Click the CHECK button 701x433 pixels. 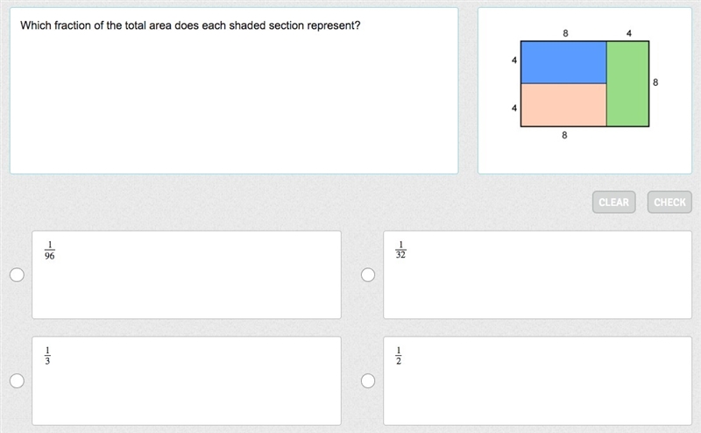pyautogui.click(x=669, y=202)
